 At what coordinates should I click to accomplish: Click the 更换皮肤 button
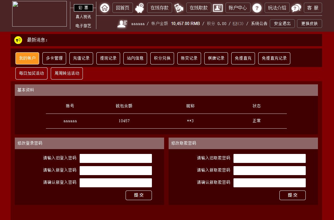click(x=310, y=24)
